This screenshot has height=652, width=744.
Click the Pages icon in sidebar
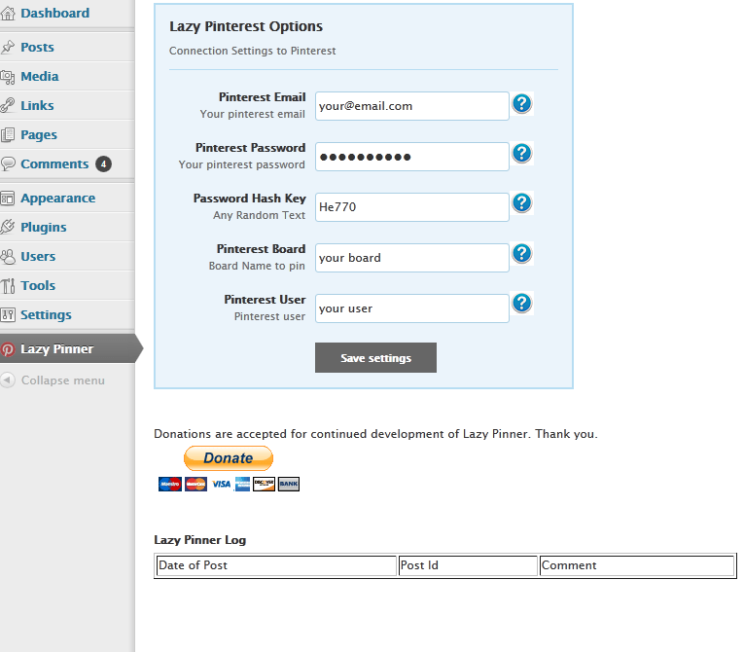pyautogui.click(x=8, y=135)
